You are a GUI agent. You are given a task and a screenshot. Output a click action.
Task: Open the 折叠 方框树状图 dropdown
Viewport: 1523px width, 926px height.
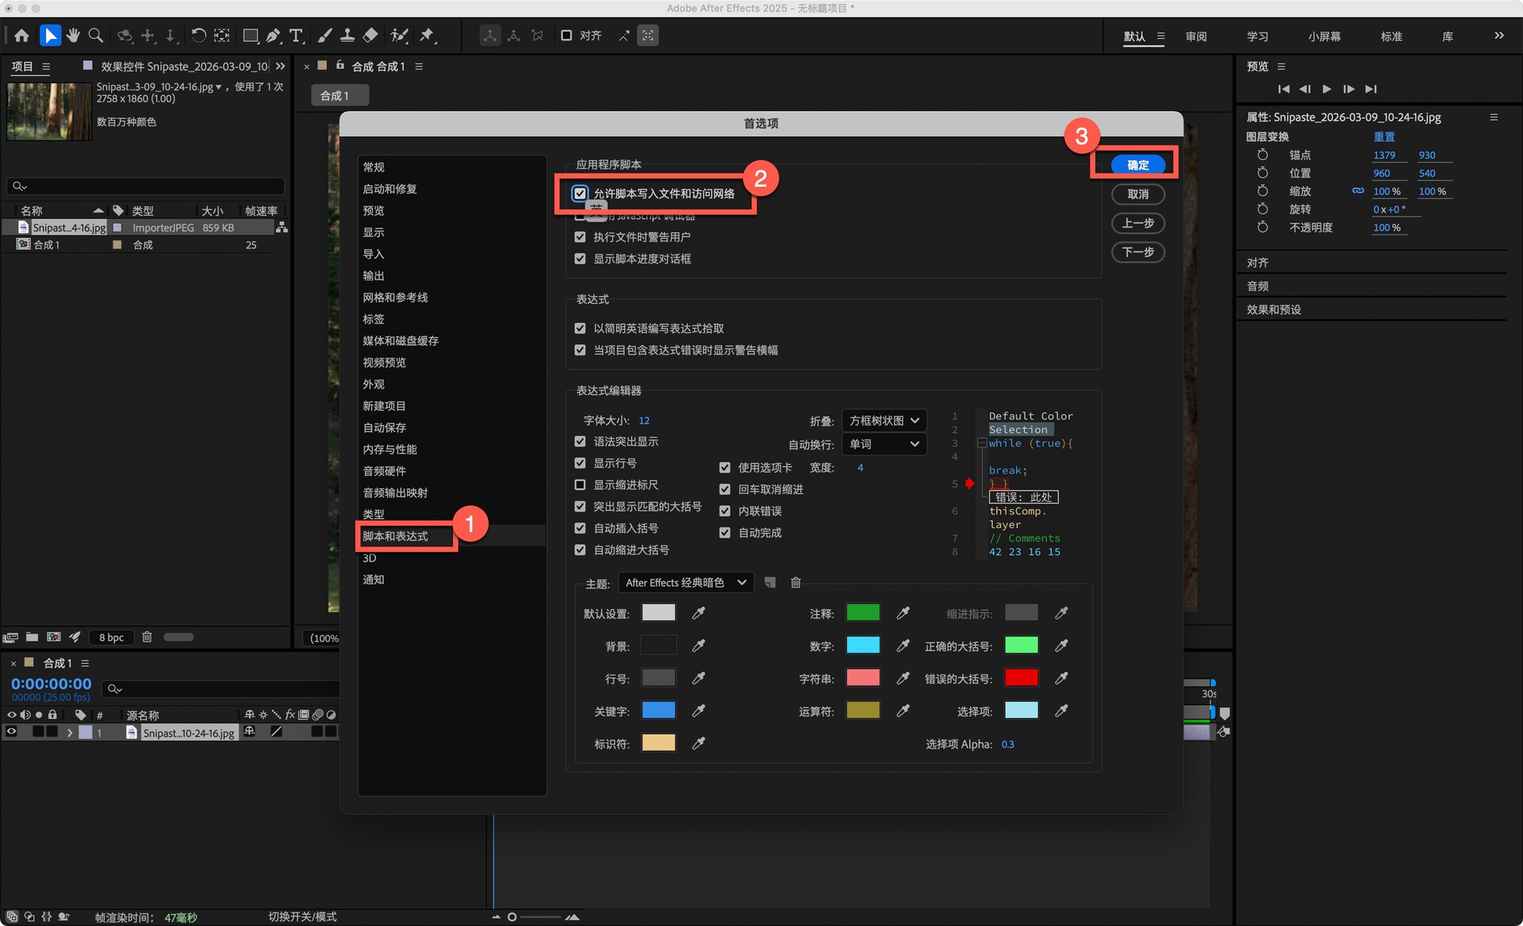tap(883, 420)
